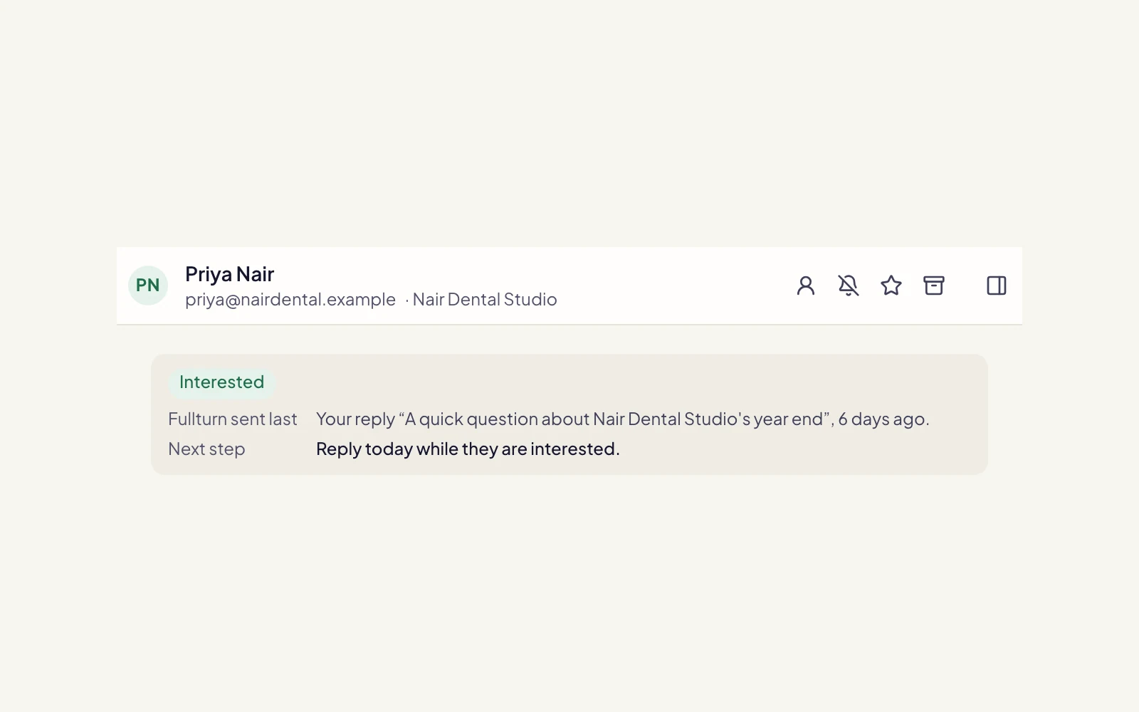Select the "Next step" label
1139x712 pixels.
pyautogui.click(x=206, y=449)
